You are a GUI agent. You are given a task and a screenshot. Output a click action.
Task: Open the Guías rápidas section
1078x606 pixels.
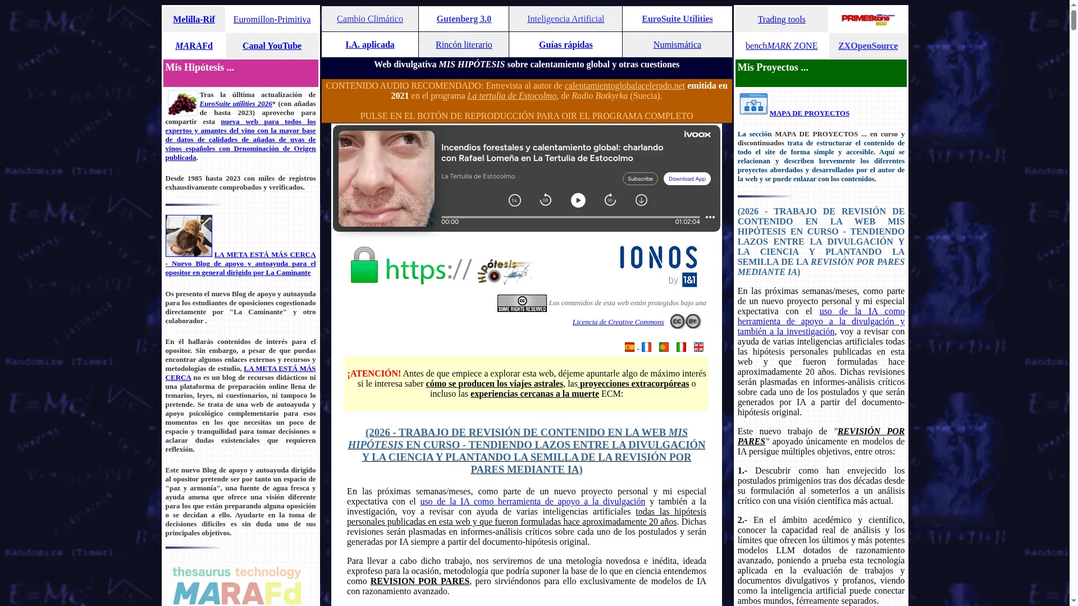coord(565,44)
